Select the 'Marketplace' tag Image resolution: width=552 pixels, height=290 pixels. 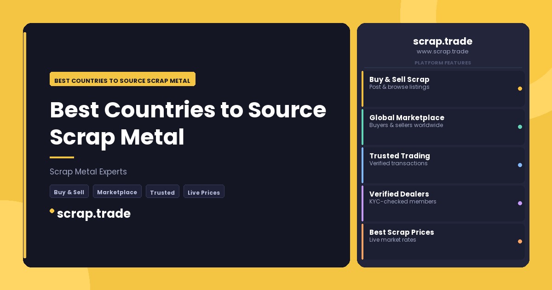tap(117, 191)
